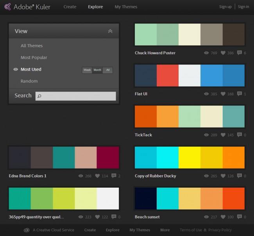Click Create in the footer menu
Screen dimensions: 254x236
coord(90,230)
